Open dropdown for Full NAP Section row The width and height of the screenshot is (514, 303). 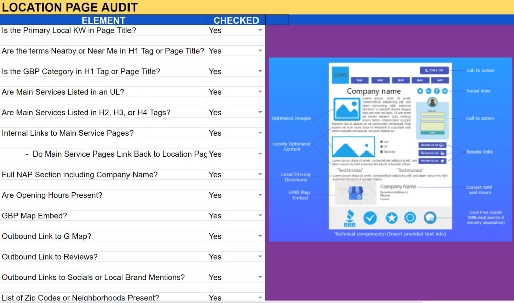pos(260,174)
